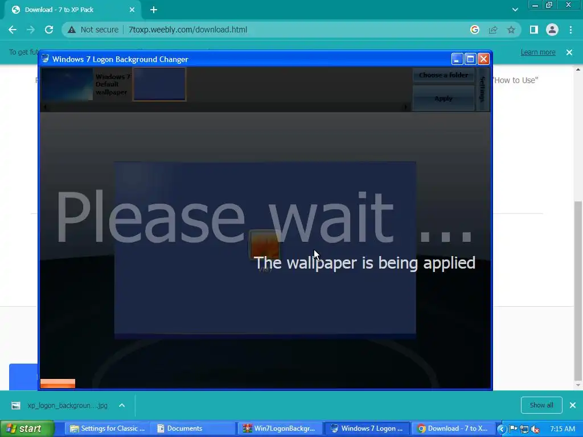Switch to Settings for Classic taskbar item
The height and width of the screenshot is (437, 583).
(108, 428)
